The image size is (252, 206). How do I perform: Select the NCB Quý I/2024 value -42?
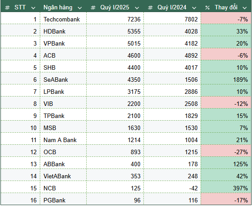pos(172,188)
